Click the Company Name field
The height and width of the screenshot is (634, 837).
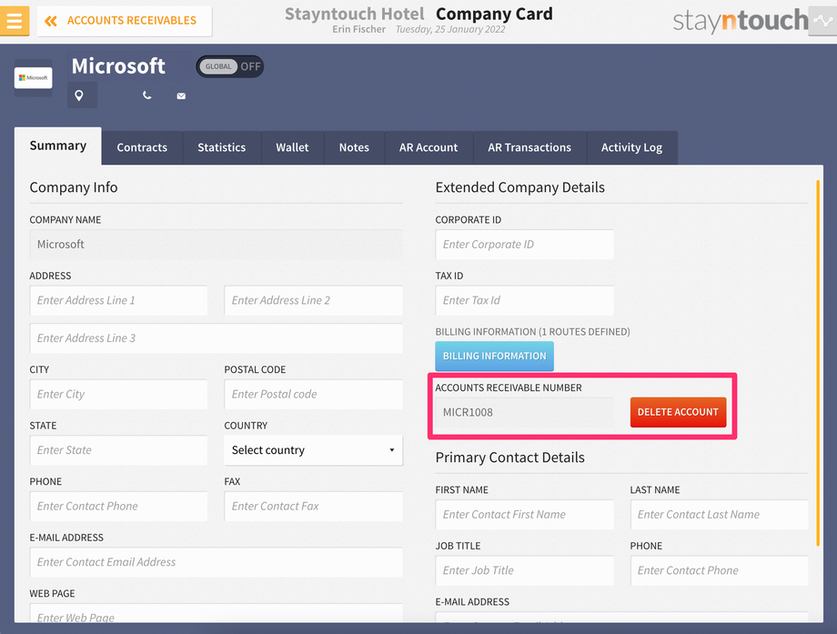point(217,245)
